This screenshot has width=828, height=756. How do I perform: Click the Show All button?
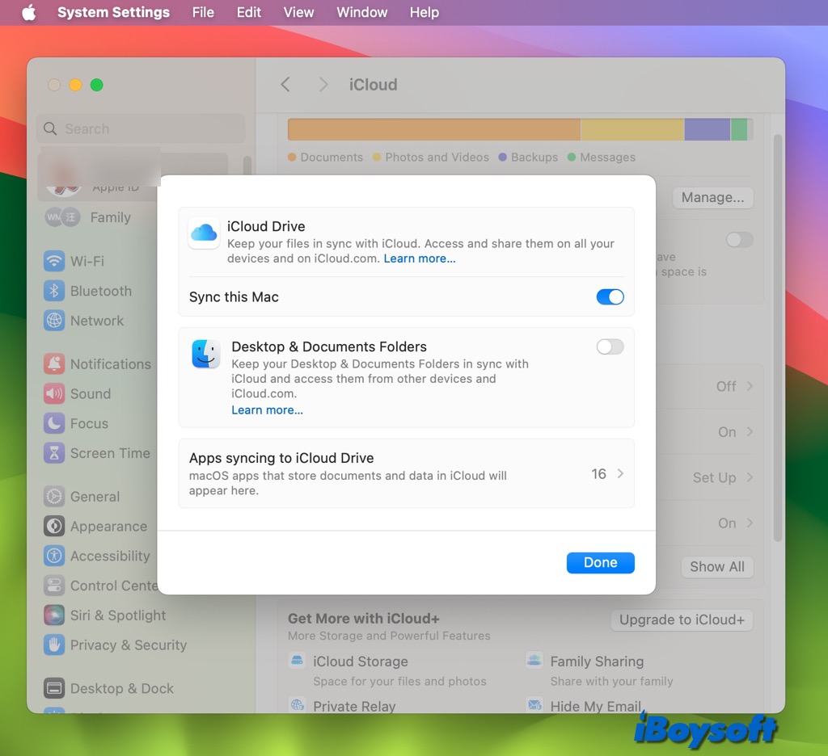(x=717, y=567)
